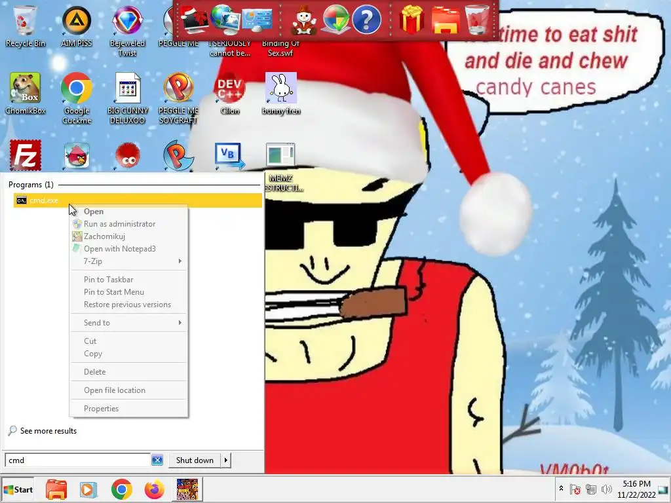The width and height of the screenshot is (671, 503).
Task: Click the Action Center flag tray icon
Action: point(575,489)
